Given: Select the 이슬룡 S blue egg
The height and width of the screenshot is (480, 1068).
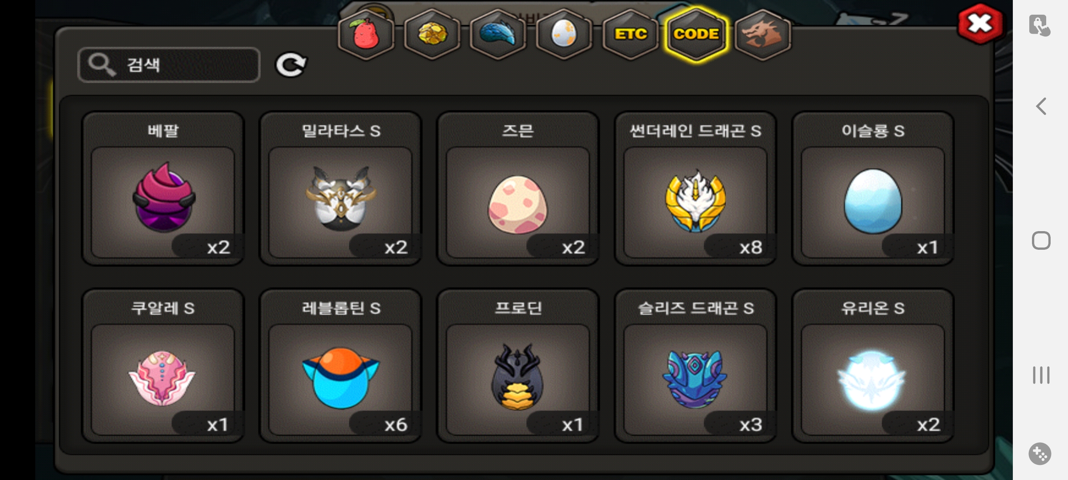Looking at the screenshot, I should [x=873, y=188].
